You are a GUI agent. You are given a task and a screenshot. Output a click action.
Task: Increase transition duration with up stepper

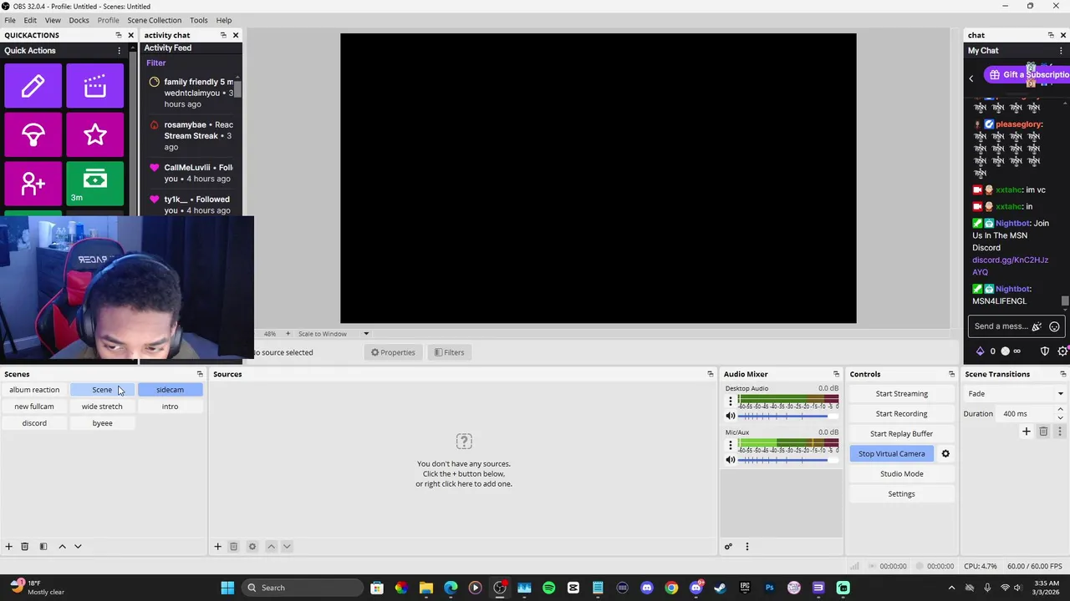click(1061, 410)
